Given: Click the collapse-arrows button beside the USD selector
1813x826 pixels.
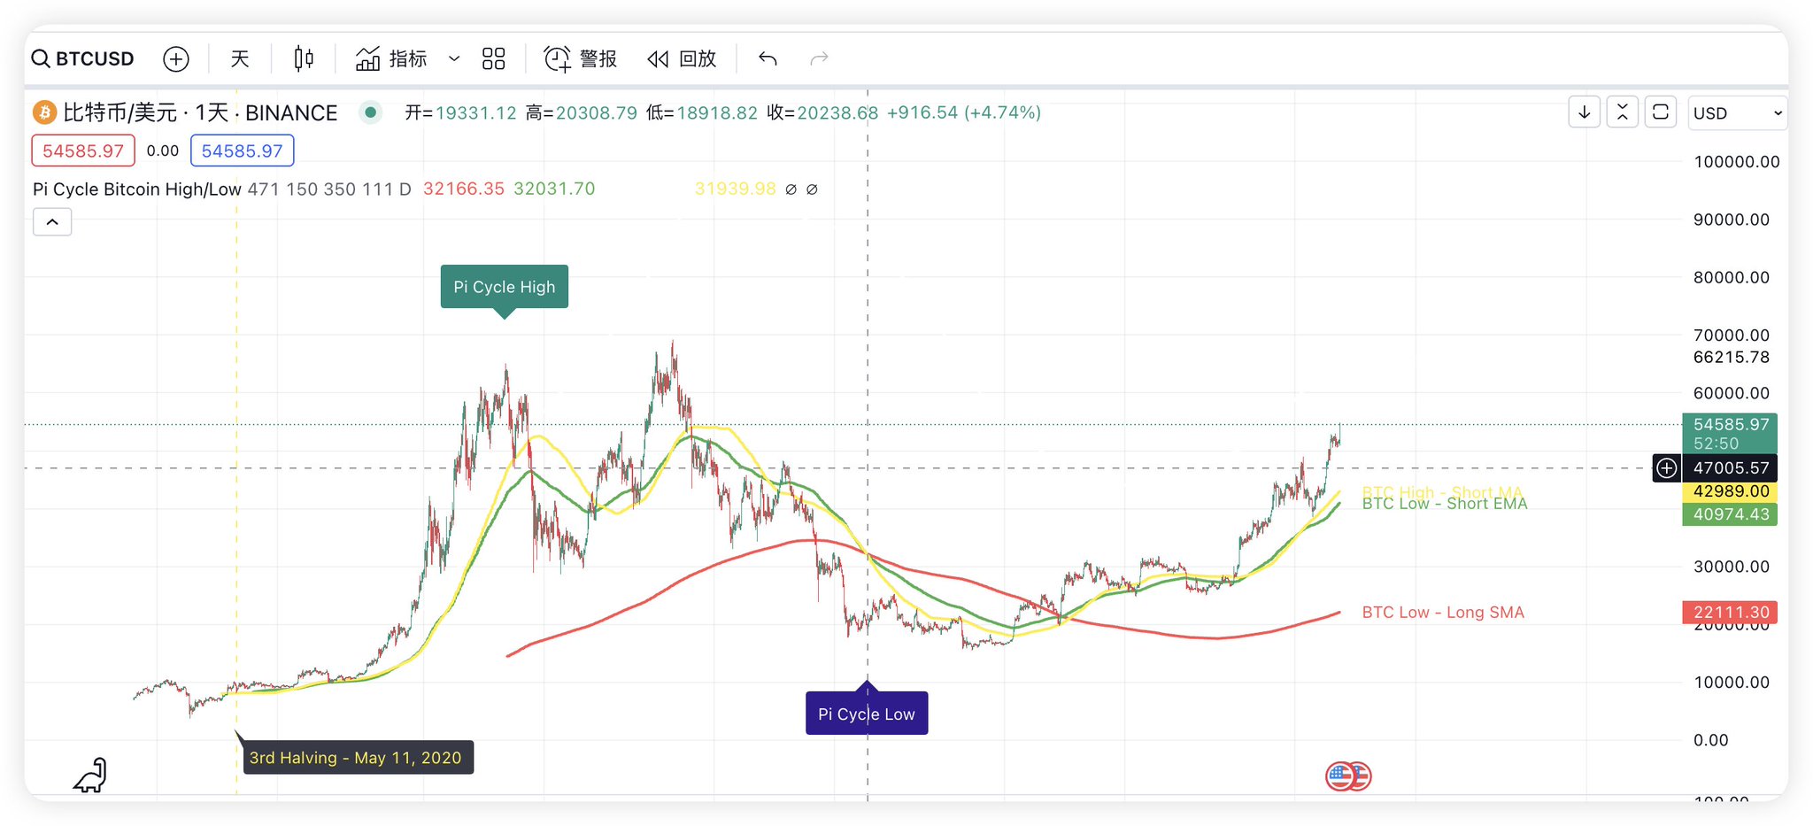Looking at the screenshot, I should point(1623,112).
